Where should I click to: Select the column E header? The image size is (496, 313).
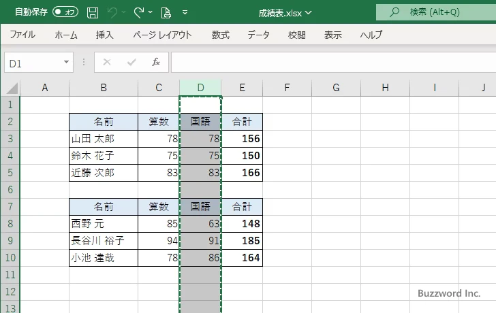click(242, 88)
